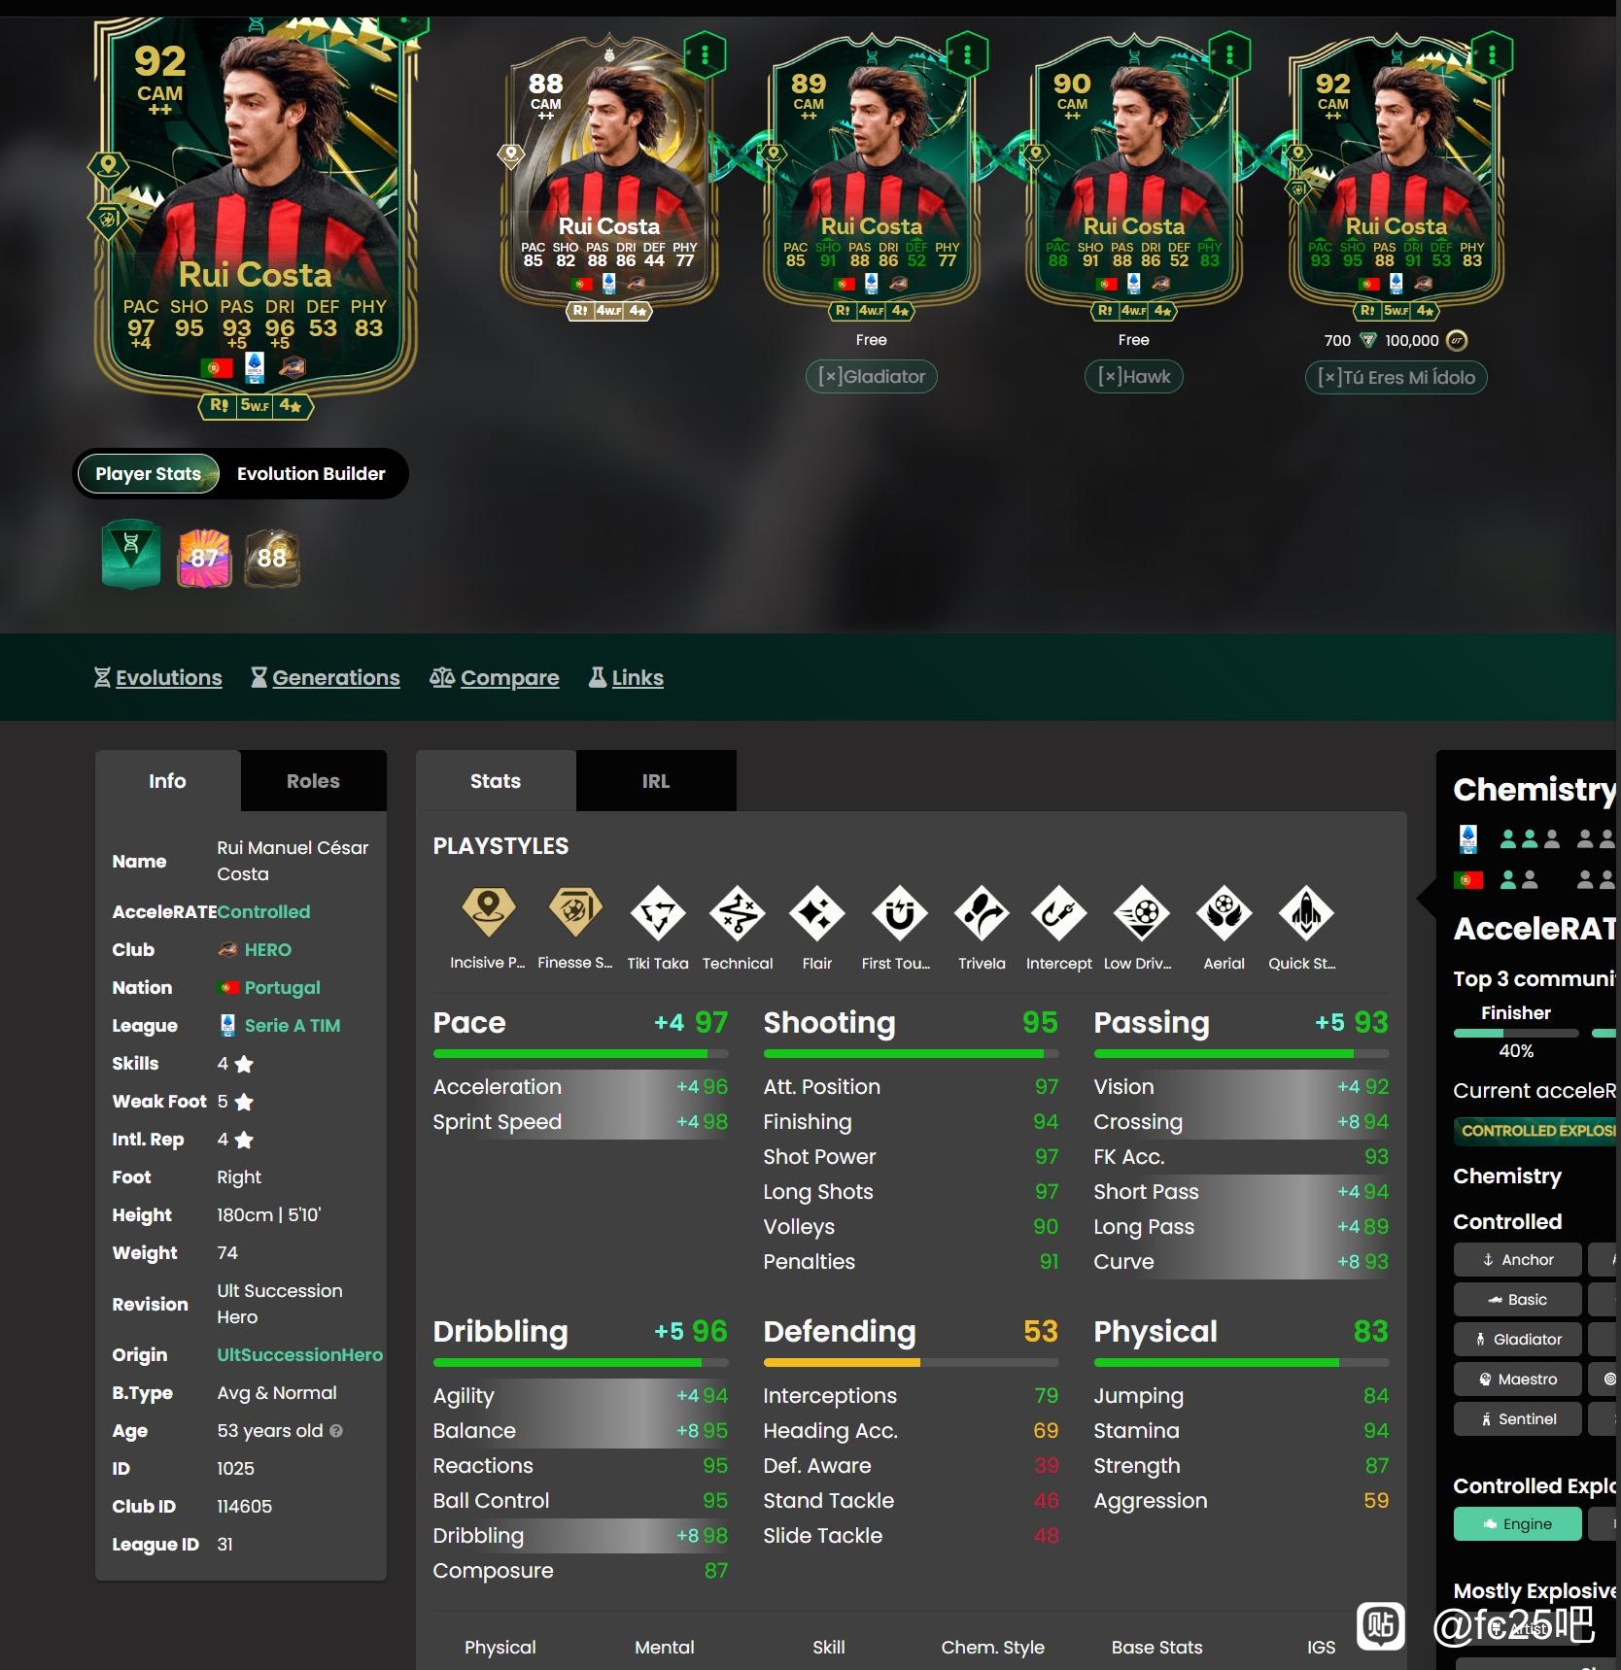Select the Engine chemistry style button
The image size is (1621, 1670).
(x=1517, y=1524)
